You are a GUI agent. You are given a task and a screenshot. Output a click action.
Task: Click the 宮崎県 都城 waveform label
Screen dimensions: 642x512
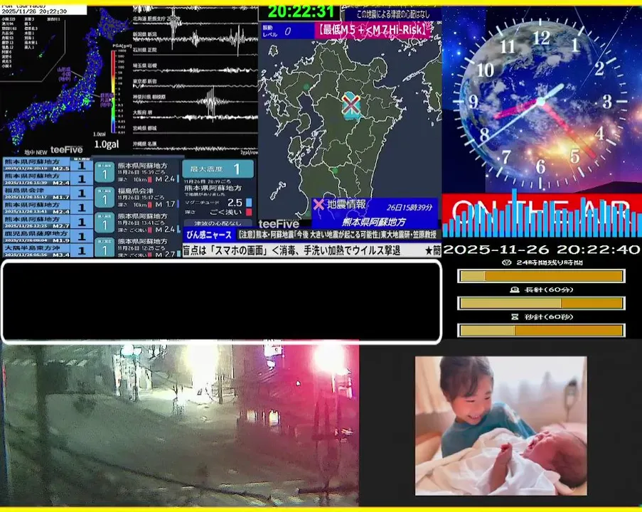(x=144, y=128)
